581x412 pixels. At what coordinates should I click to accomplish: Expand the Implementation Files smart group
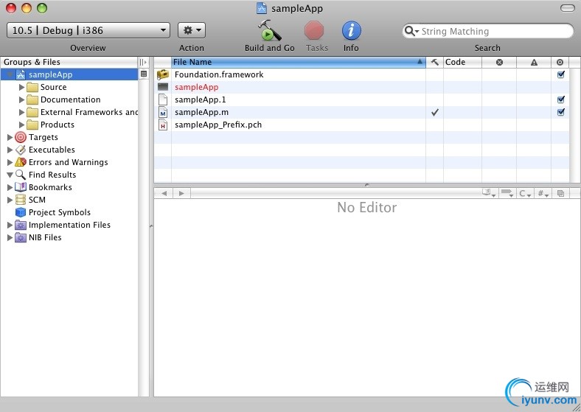point(10,225)
